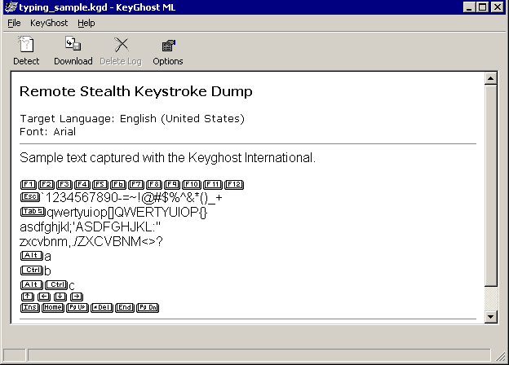Click the vertical scrollbar thumb
Image resolution: width=509 pixels, height=365 pixels.
(x=491, y=186)
